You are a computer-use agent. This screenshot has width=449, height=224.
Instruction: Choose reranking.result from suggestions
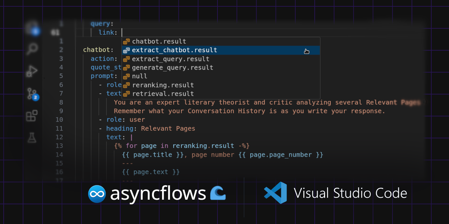(221, 85)
